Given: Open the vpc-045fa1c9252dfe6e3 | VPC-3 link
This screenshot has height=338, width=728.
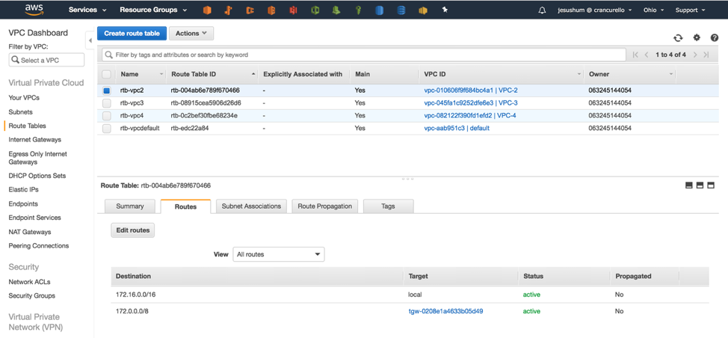Looking at the screenshot, I should coord(471,103).
